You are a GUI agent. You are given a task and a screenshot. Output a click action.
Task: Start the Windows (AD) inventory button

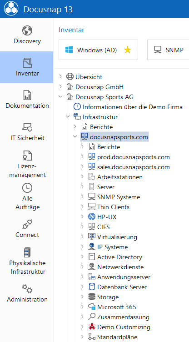coord(98,50)
